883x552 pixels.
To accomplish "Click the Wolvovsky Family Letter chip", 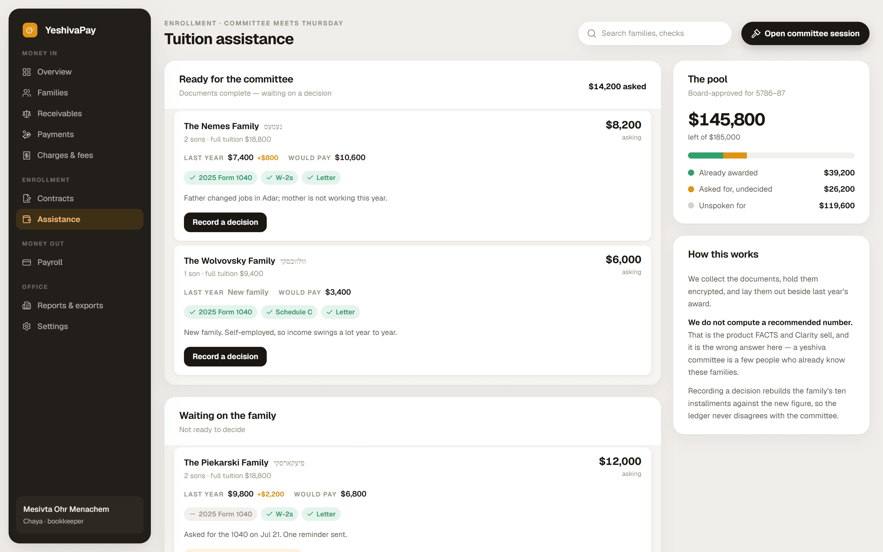I will click(x=340, y=312).
